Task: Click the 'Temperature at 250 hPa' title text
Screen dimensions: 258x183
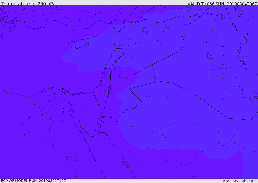Action: point(28,4)
